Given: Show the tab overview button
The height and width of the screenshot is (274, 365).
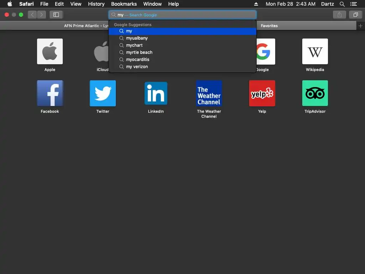Looking at the screenshot, I should [x=355, y=15].
